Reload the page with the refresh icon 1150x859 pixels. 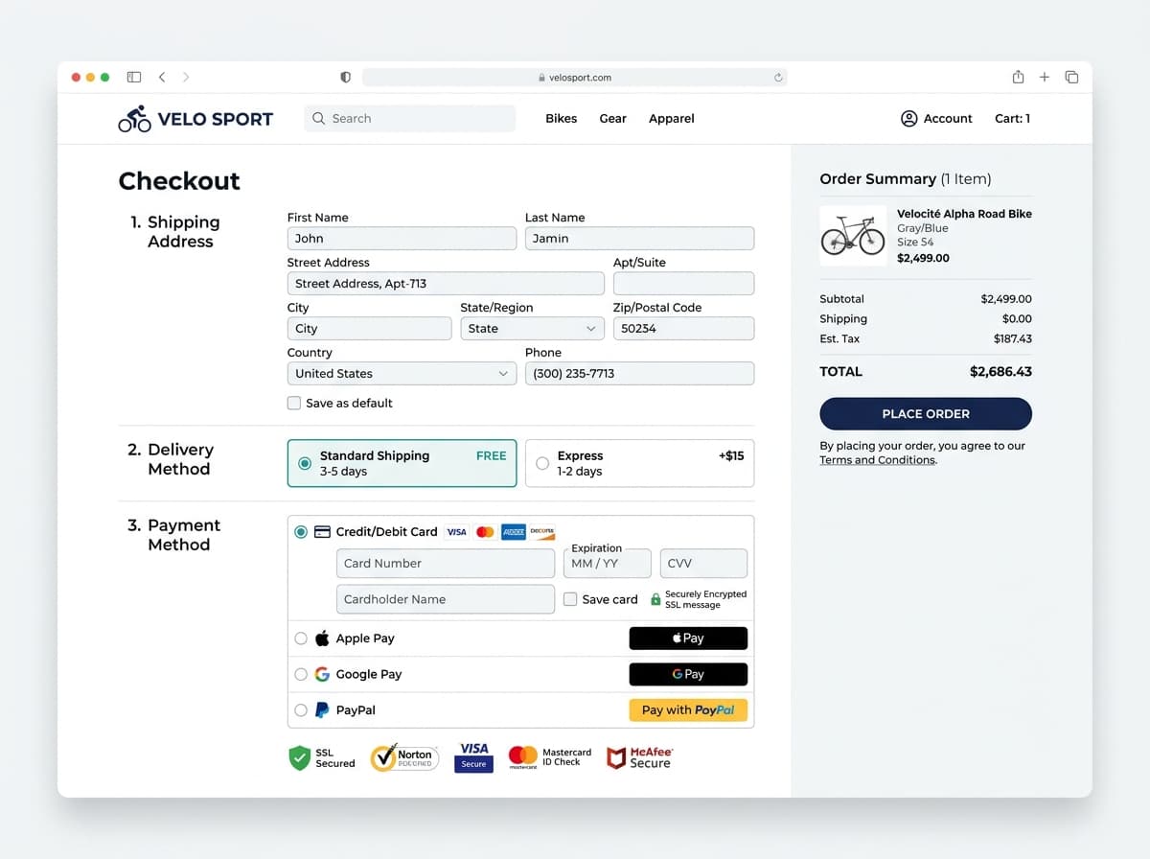click(x=778, y=78)
